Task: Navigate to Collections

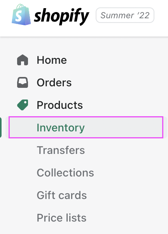Action: 65,173
